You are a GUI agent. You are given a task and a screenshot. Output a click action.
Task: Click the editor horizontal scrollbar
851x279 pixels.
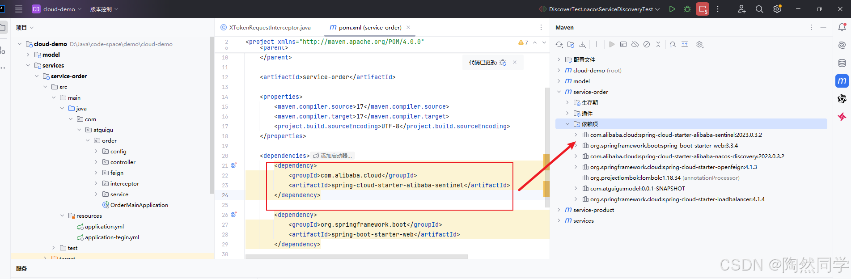356,257
